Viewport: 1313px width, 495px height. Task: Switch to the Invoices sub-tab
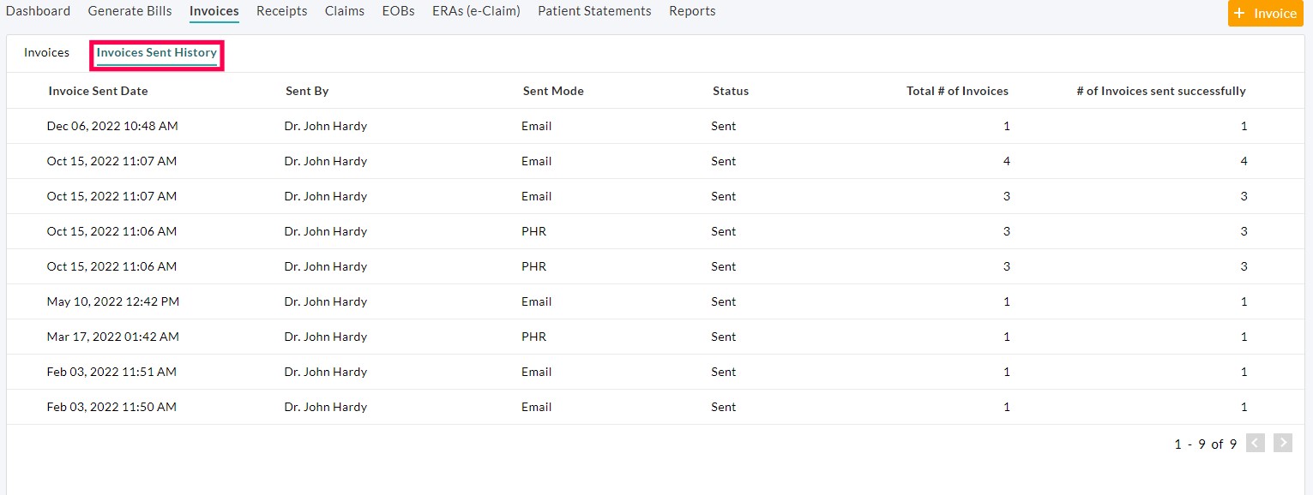(x=46, y=52)
